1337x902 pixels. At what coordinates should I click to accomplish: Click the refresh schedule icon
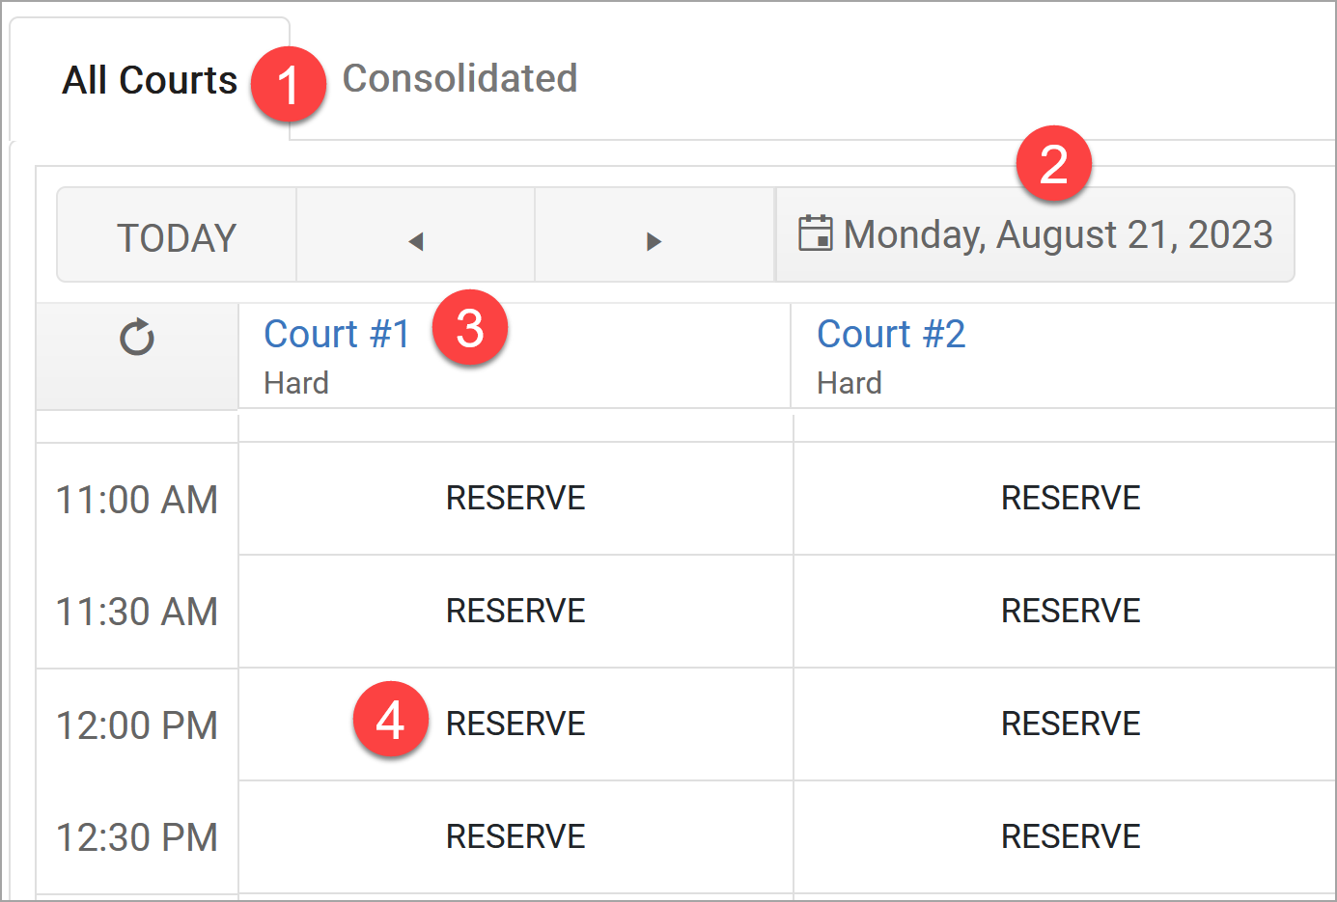pyautogui.click(x=137, y=338)
